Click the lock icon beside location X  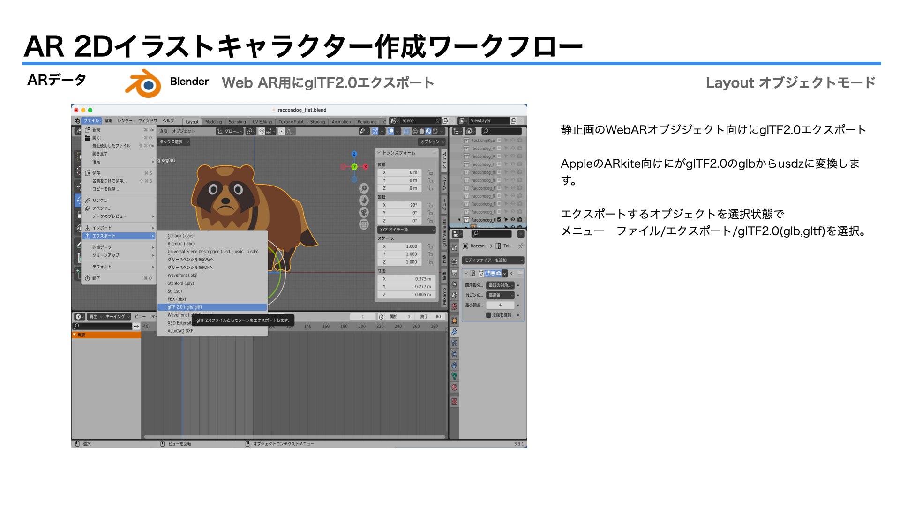tap(430, 173)
